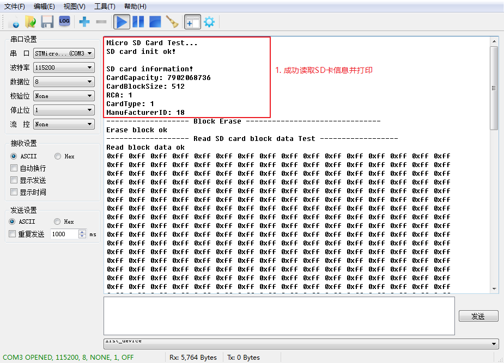Clear the receive window with broom icon
Viewport: 504px width, 363px height.
click(x=172, y=22)
